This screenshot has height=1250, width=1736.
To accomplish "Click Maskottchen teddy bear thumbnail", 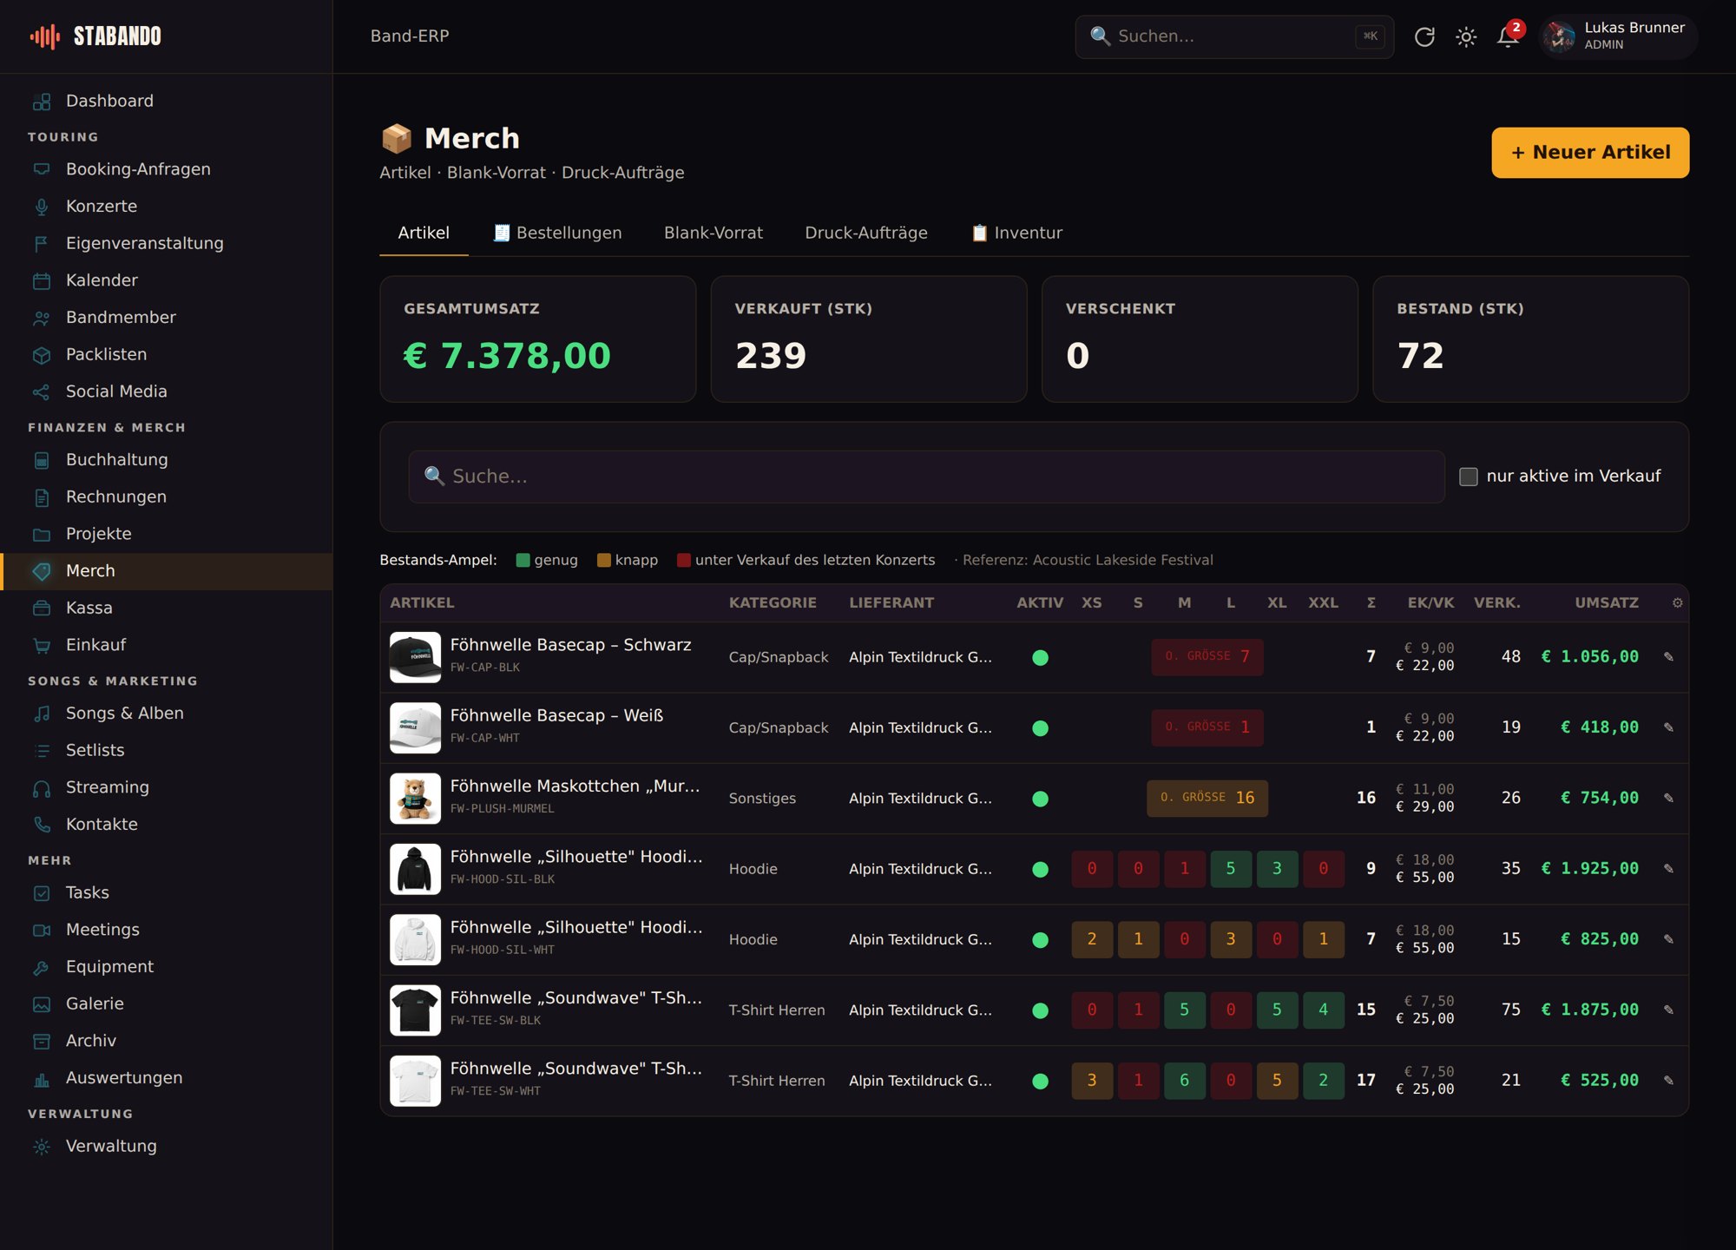I will click(x=415, y=798).
